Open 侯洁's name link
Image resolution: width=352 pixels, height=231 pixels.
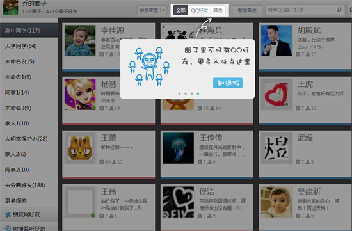tap(207, 191)
